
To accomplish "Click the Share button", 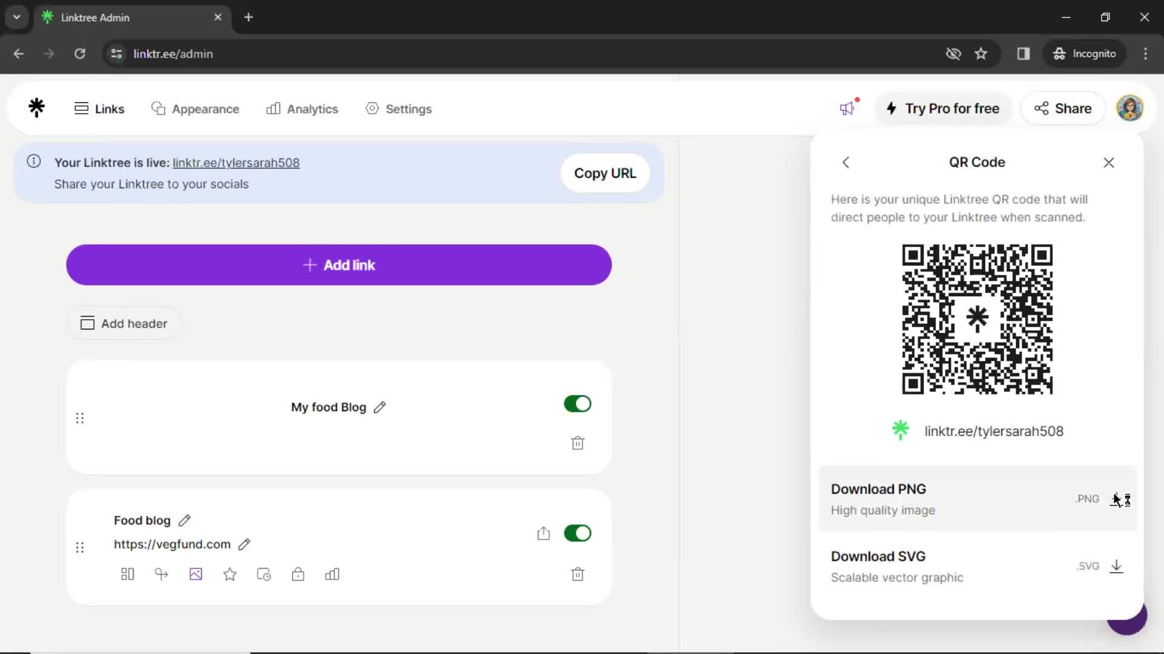I will pos(1063,108).
